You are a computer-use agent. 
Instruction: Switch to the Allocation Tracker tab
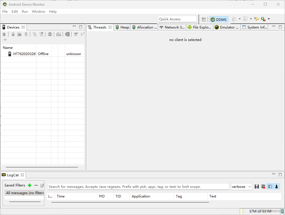click(x=145, y=27)
